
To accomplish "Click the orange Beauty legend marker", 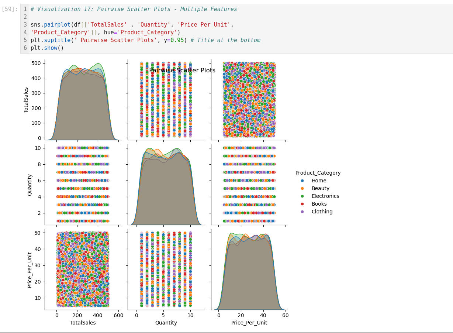I will [x=302, y=189].
